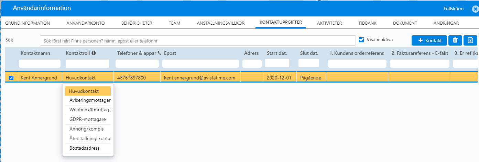Open the Behörigheter tab
This screenshot has width=479, height=162.
[137, 23]
